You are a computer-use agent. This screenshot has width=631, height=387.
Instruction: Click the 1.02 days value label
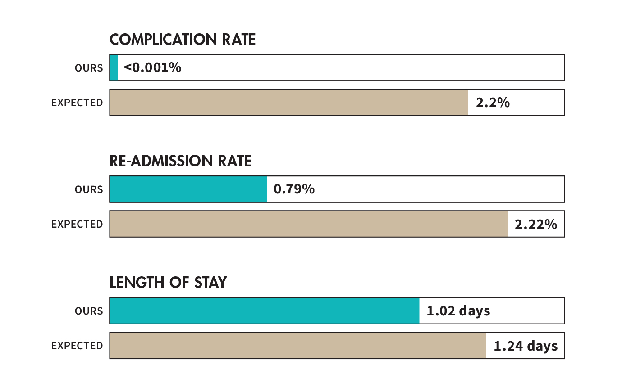458,311
